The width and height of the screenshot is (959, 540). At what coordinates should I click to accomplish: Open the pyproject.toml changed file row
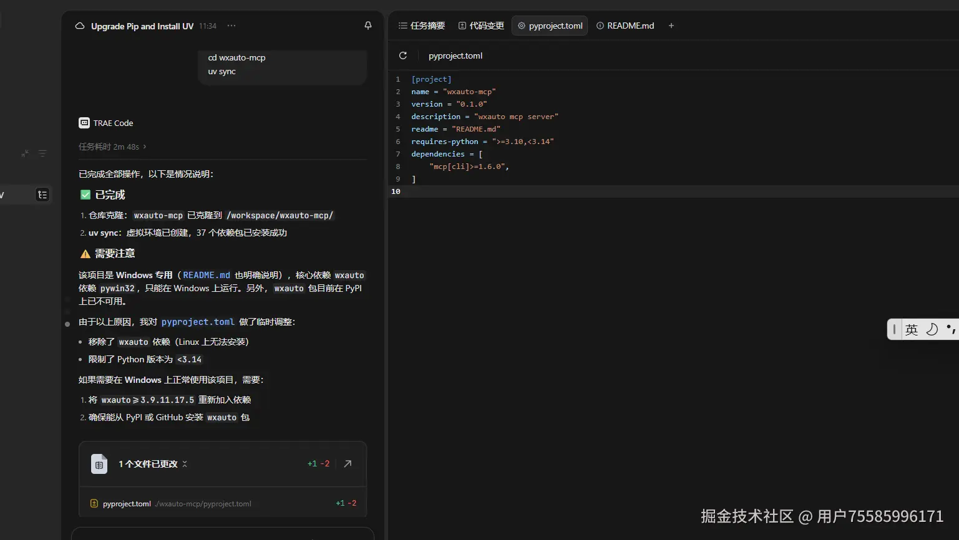(223, 503)
